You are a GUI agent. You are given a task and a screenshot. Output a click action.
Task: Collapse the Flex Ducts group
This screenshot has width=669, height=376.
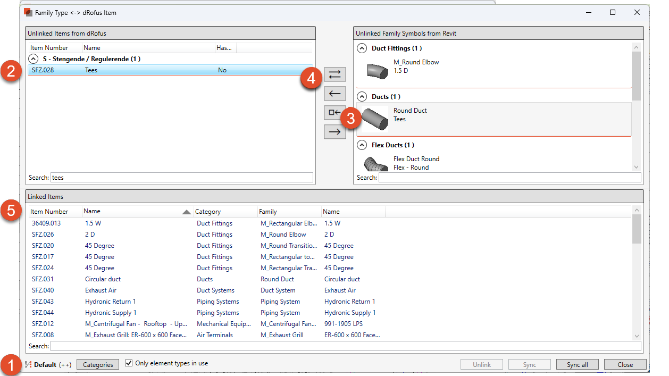[x=362, y=145]
